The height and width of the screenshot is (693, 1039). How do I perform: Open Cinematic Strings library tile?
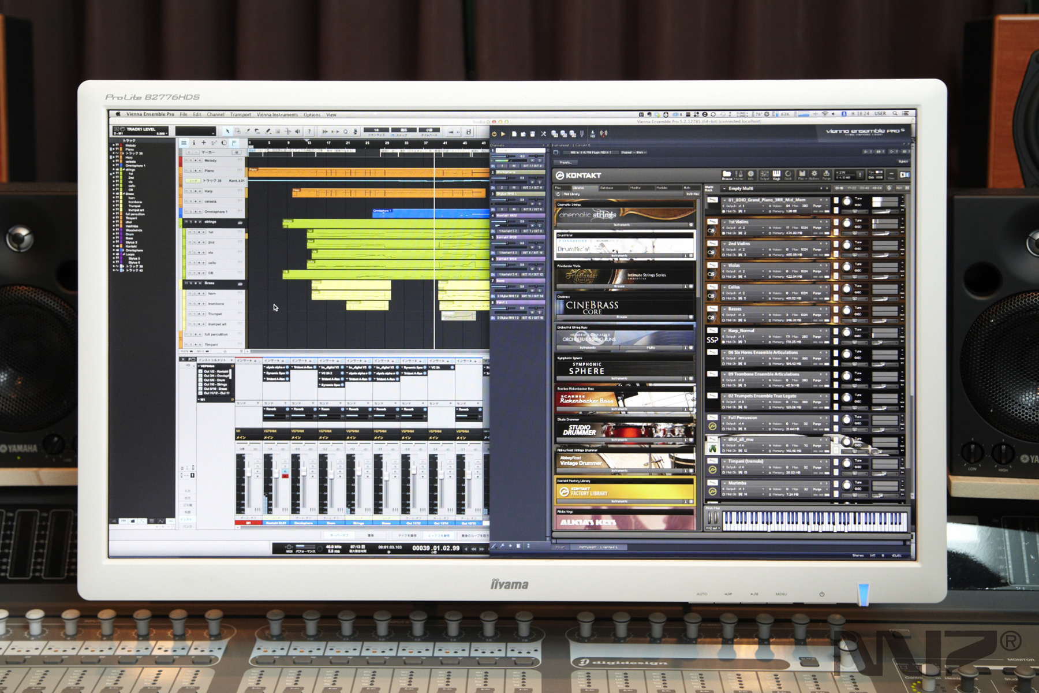click(625, 215)
